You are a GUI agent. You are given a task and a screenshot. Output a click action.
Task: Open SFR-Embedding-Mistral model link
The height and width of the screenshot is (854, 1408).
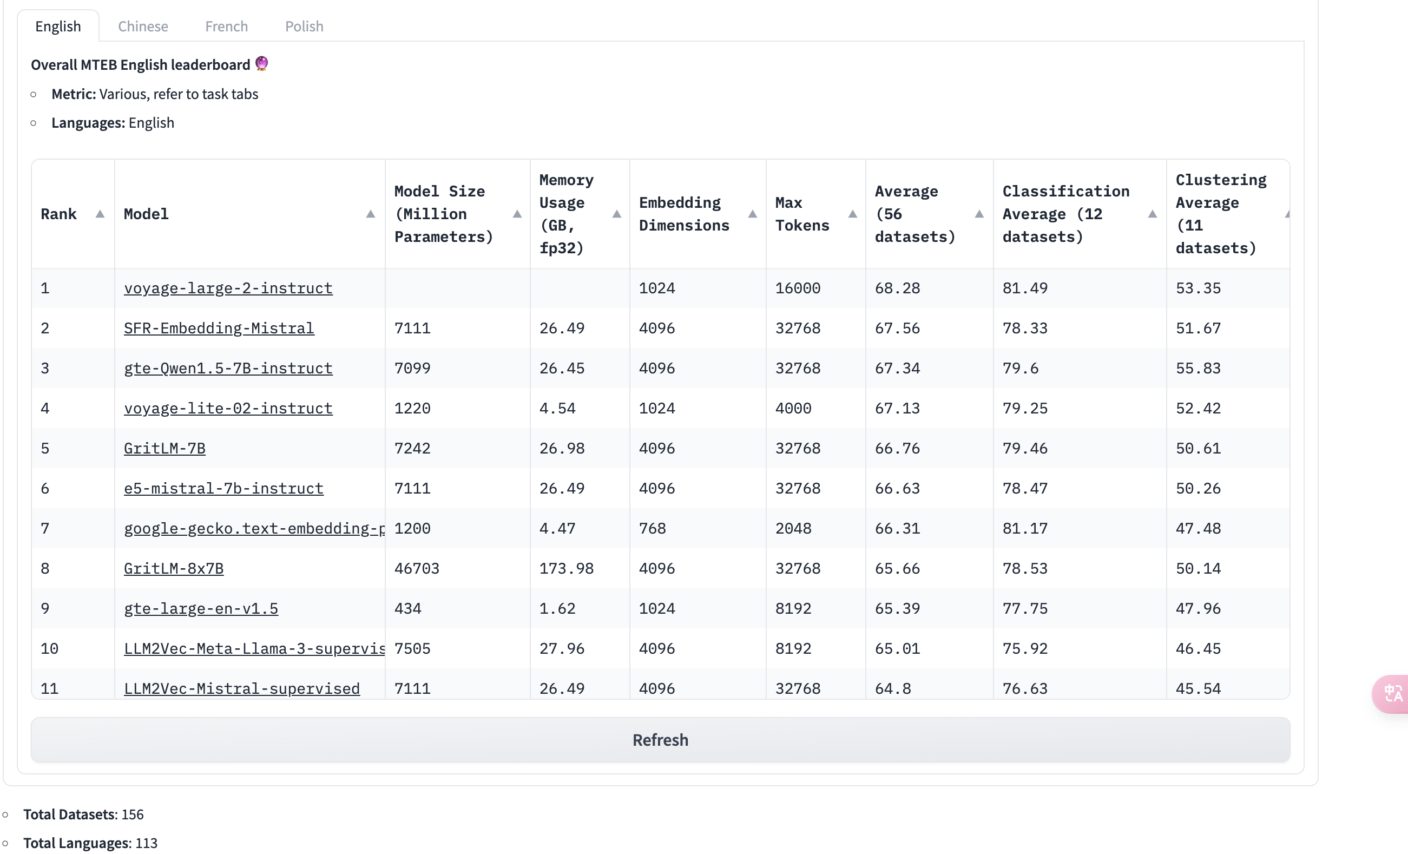pos(219,328)
